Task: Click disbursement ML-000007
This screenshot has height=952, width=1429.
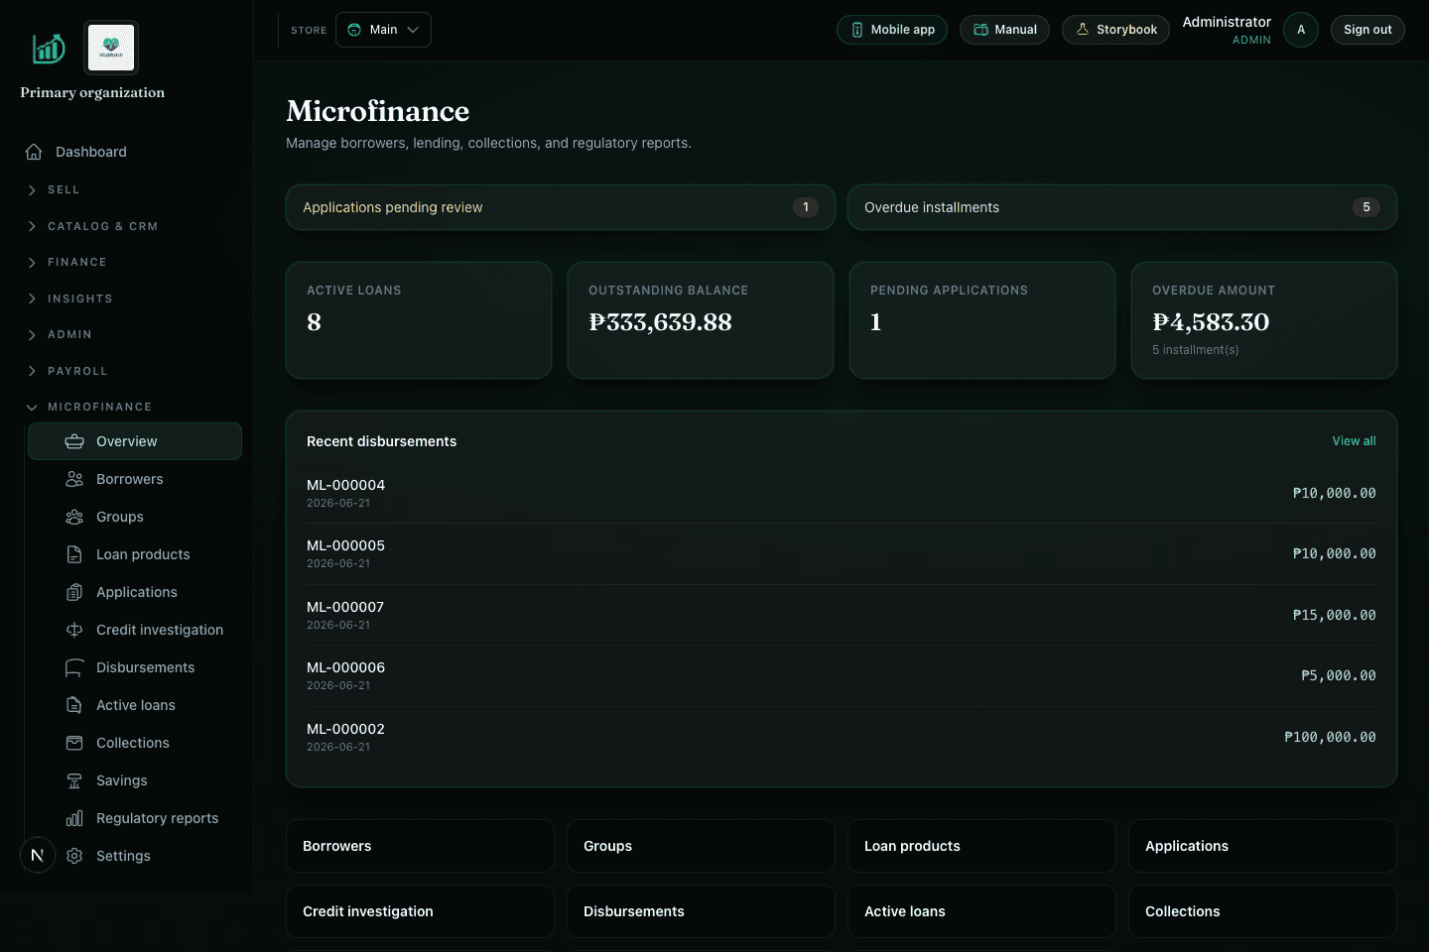Action: click(842, 615)
